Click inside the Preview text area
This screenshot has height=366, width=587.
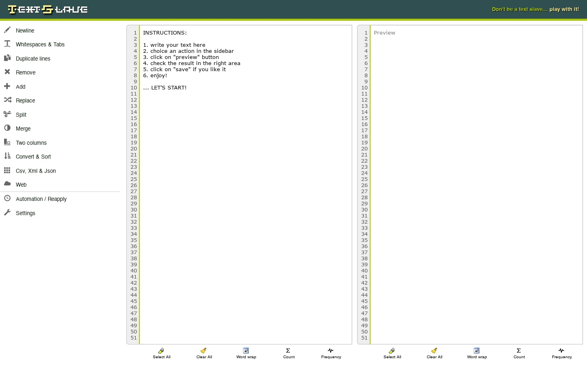pyautogui.click(x=476, y=185)
